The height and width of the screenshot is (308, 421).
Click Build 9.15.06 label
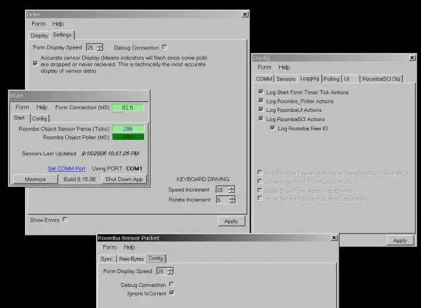click(x=80, y=179)
